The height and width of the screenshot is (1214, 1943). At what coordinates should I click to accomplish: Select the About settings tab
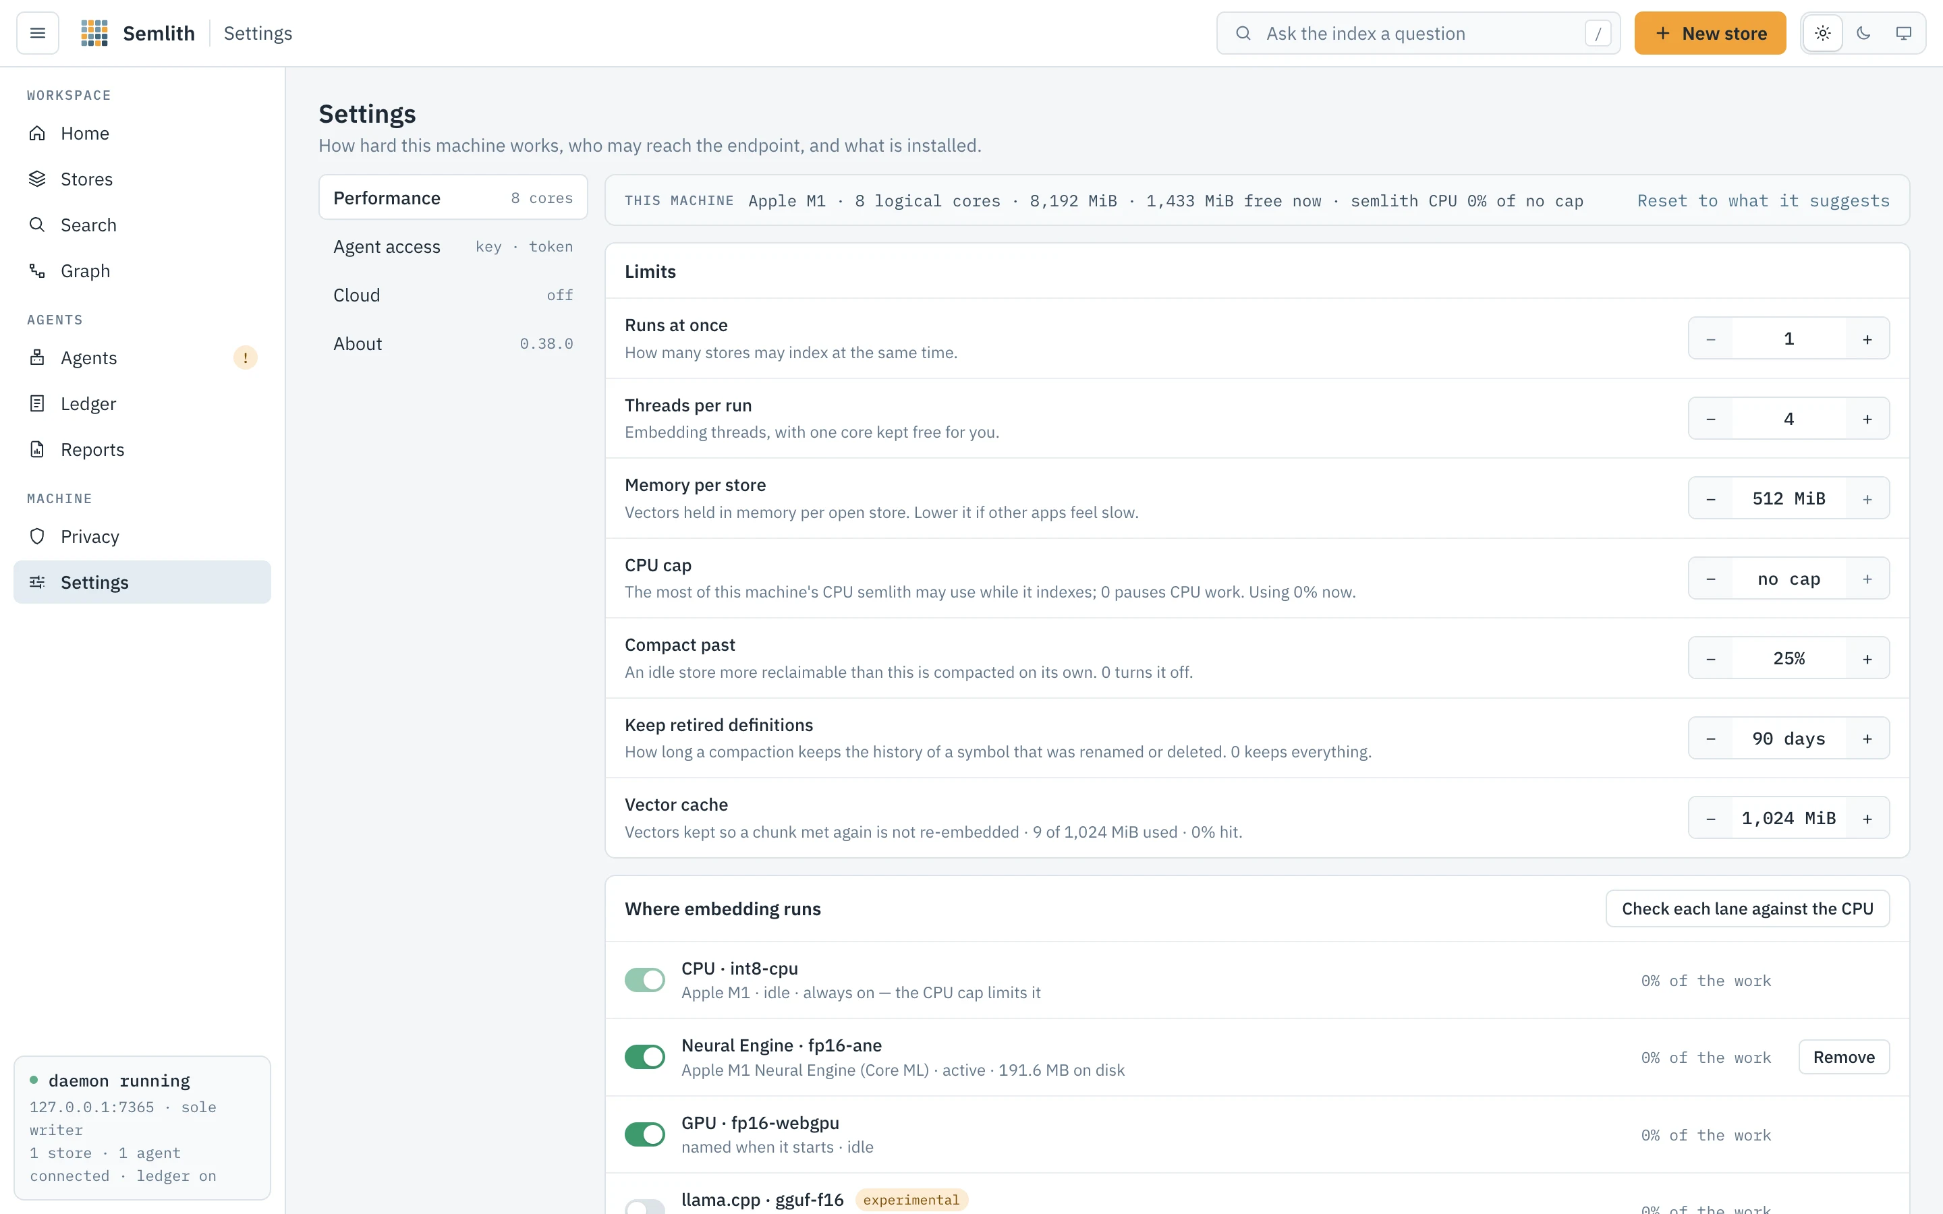[x=453, y=344]
